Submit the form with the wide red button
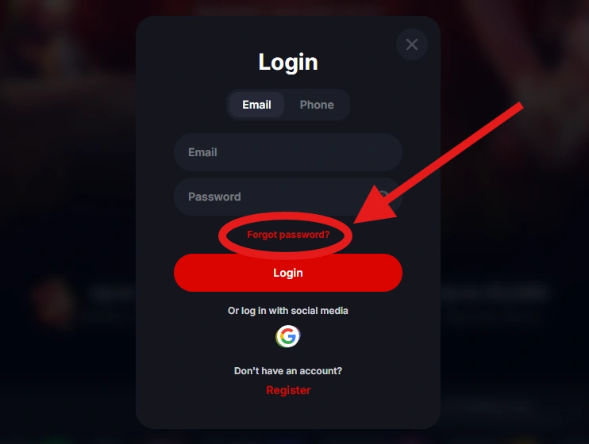 [x=288, y=273]
